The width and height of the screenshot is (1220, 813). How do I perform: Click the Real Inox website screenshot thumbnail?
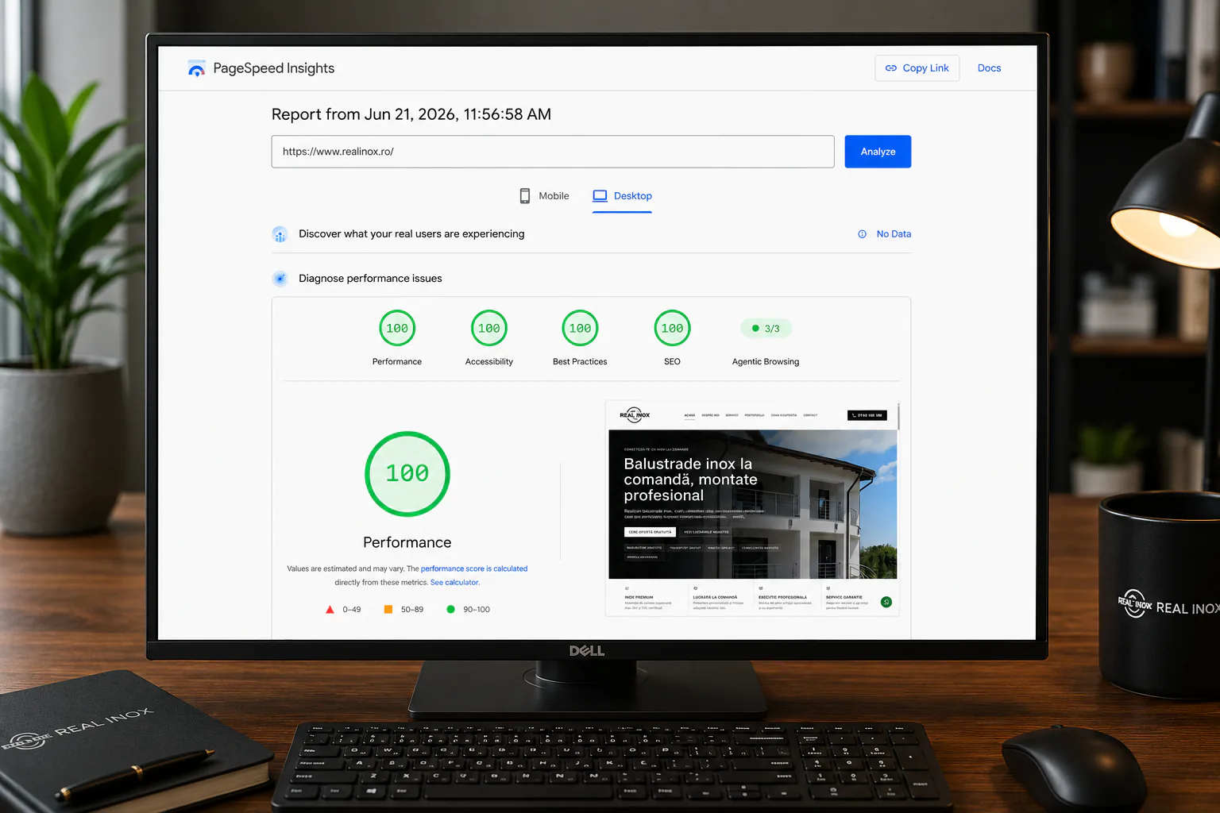752,508
